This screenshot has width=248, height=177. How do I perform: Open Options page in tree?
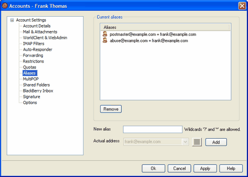30,103
